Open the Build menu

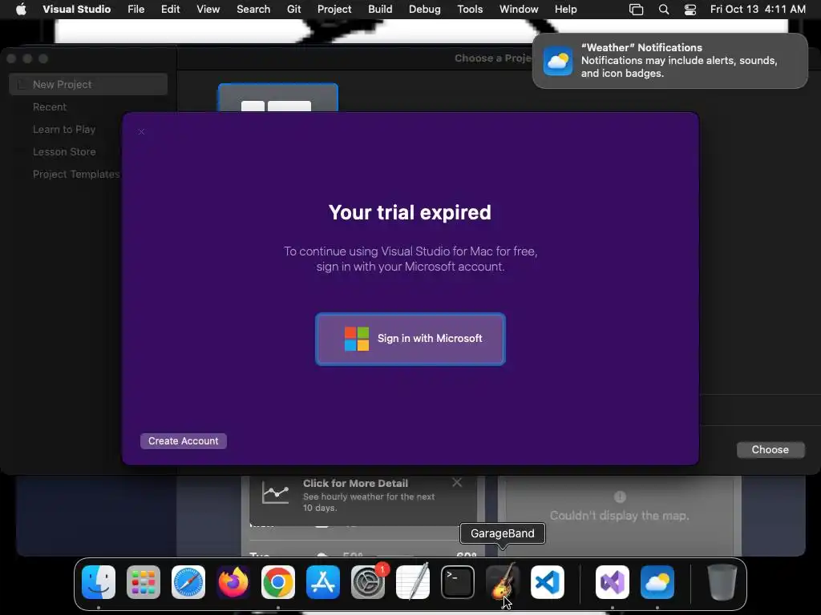tap(380, 10)
